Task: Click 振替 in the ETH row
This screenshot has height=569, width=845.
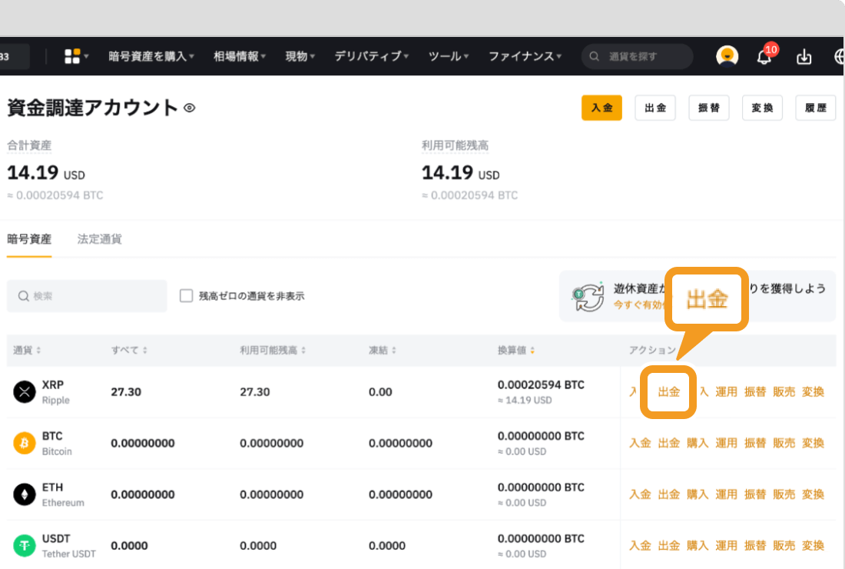Action: click(755, 494)
